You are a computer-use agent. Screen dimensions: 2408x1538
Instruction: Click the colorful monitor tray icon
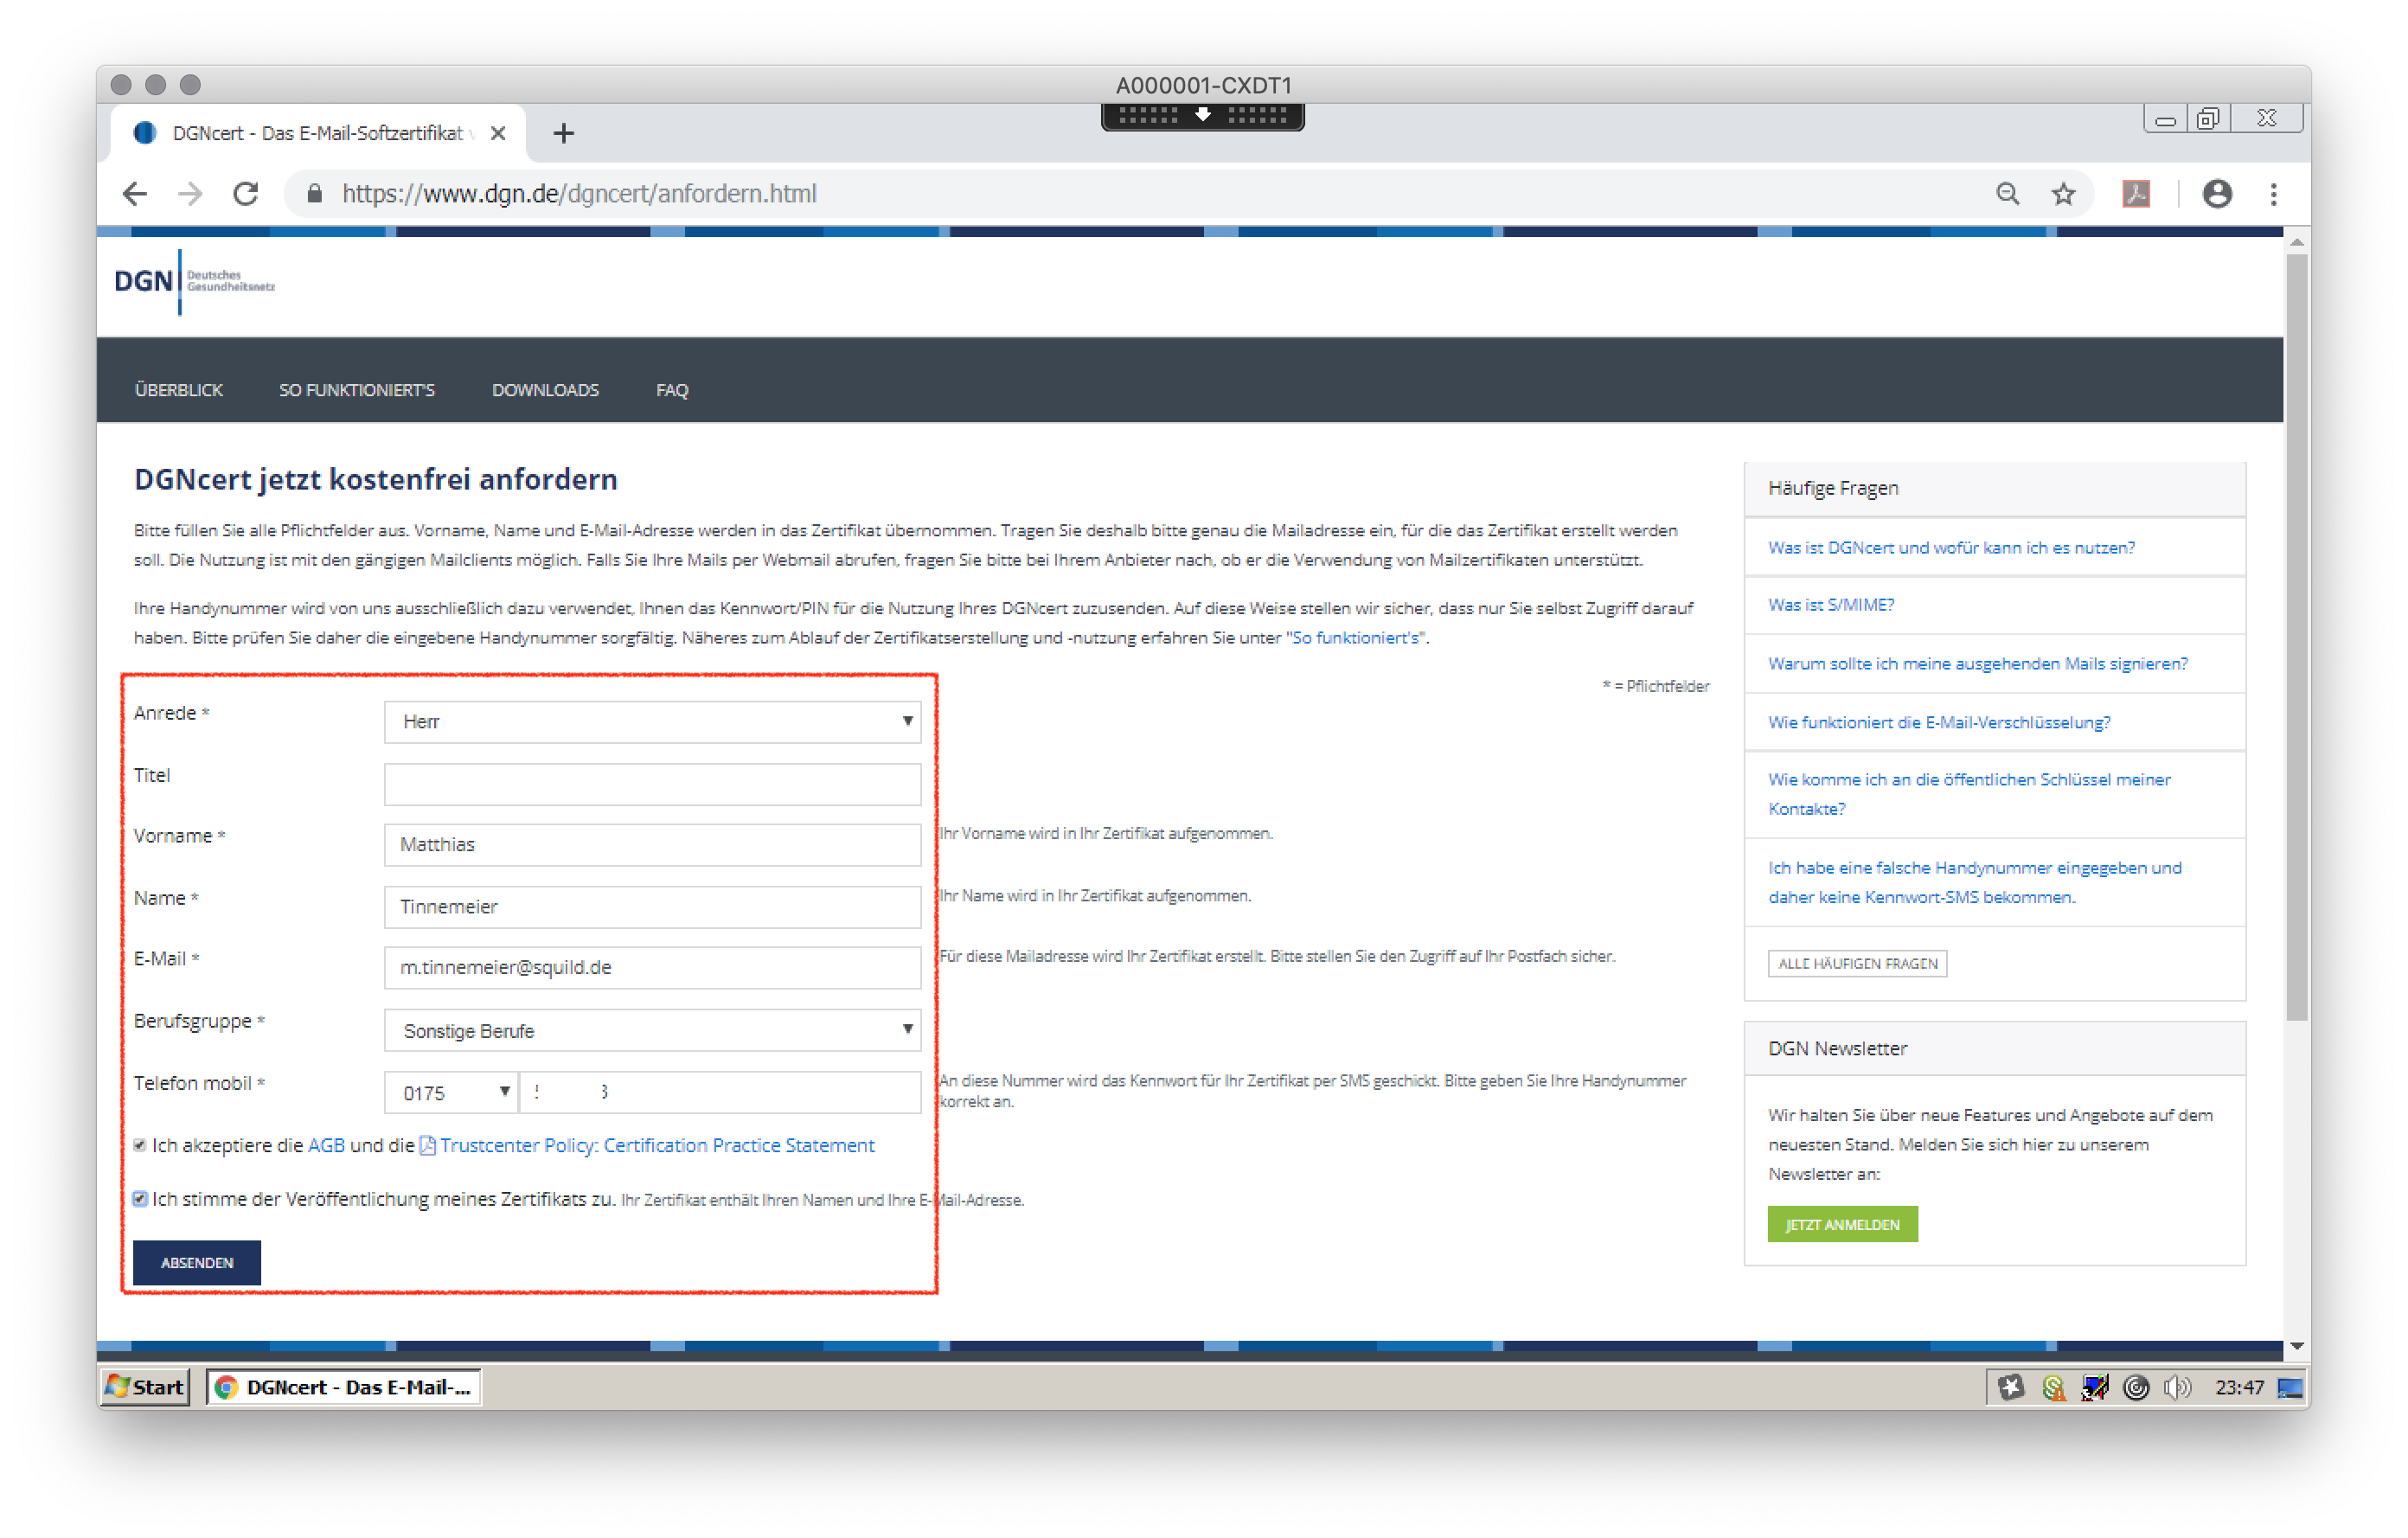[2094, 1387]
